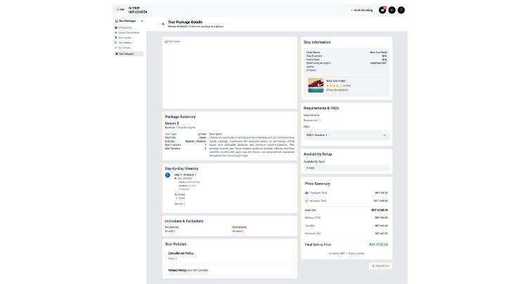
Task: Click the Availability Type Always field
Action: point(346,168)
